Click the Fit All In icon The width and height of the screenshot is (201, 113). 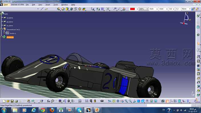(114, 101)
